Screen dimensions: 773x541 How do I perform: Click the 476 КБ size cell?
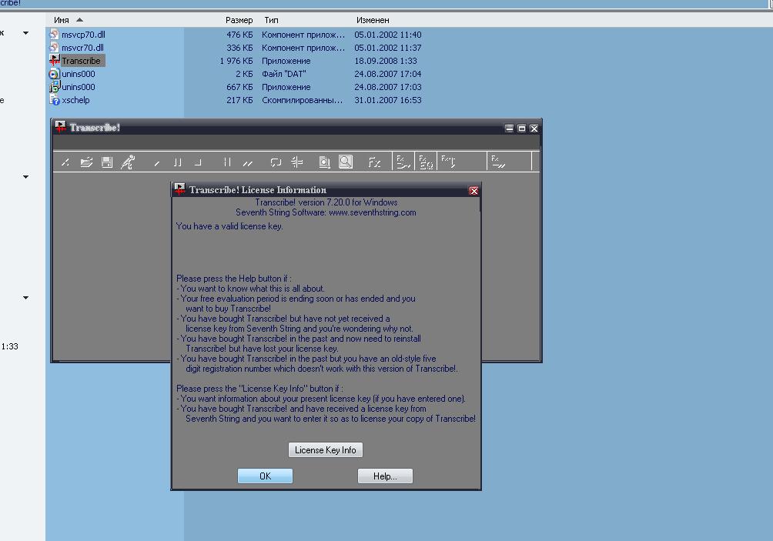[x=239, y=35]
